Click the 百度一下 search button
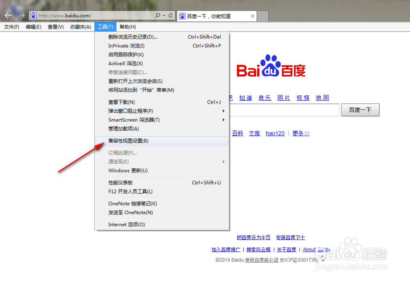 point(360,110)
